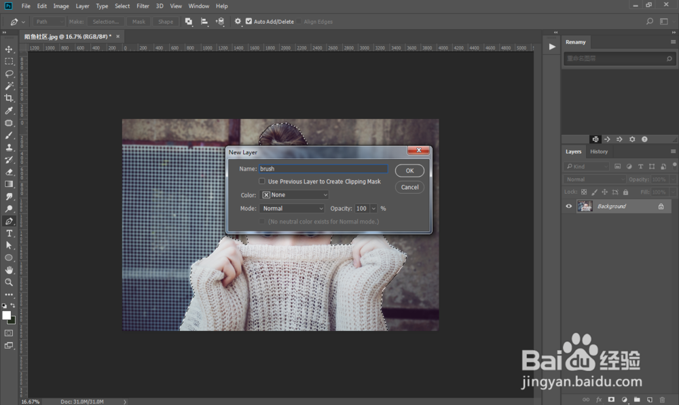The width and height of the screenshot is (679, 405).
Task: Confirm New Layer dialog with OK
Action: pyautogui.click(x=409, y=171)
